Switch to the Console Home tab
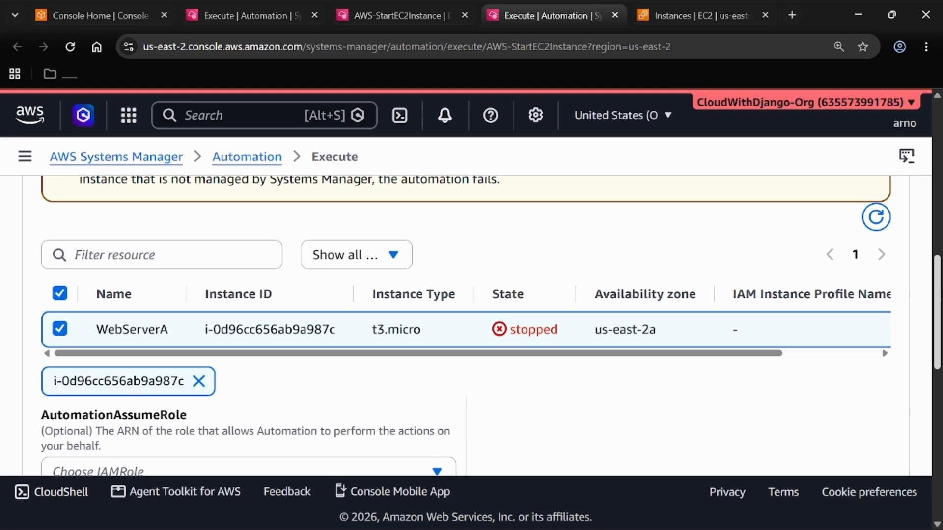Viewport: 943px width, 530px height. (x=100, y=15)
